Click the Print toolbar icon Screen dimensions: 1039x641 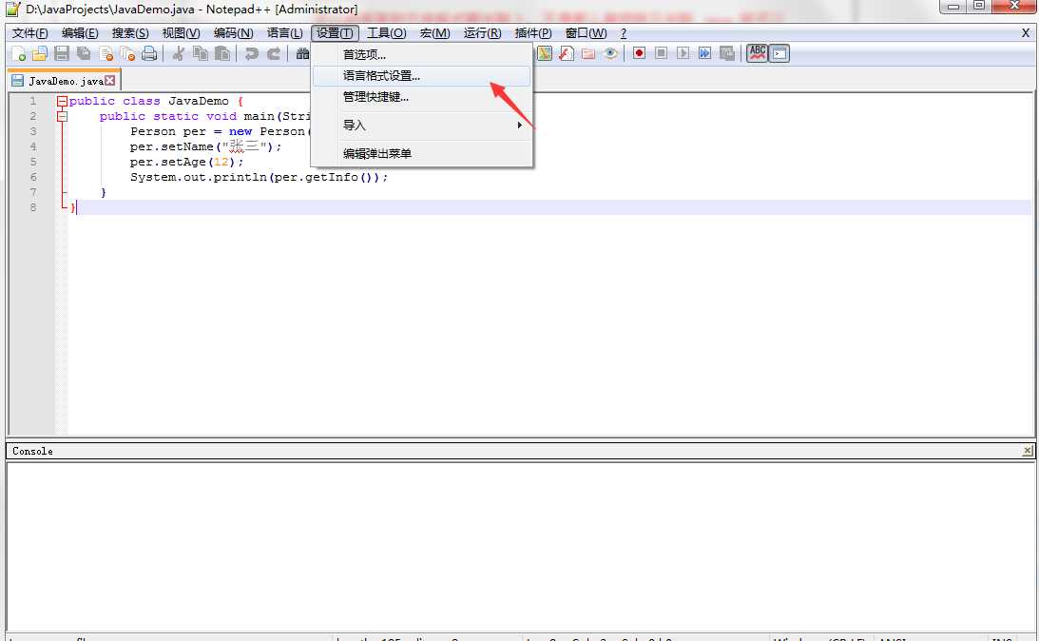[150, 53]
